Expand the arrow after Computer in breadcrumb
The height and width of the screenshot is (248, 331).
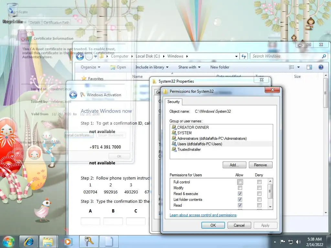[132, 56]
